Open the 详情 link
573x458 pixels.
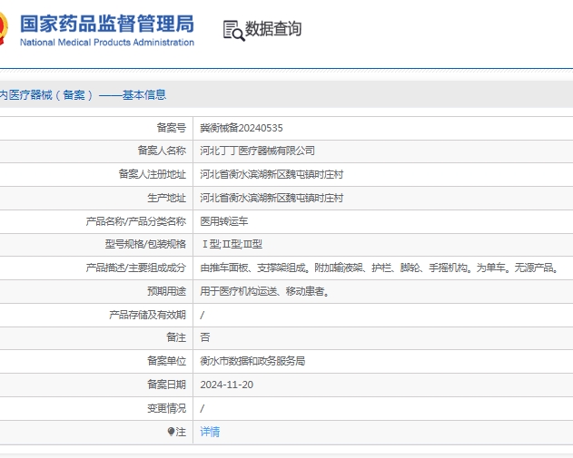coord(210,432)
